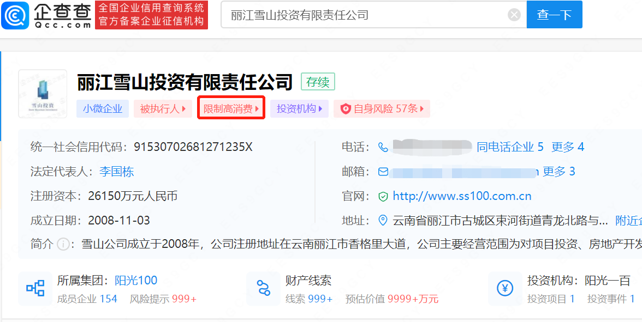The image size is (642, 322).
Task: Open the company logo thumbnail
Action: (43, 94)
